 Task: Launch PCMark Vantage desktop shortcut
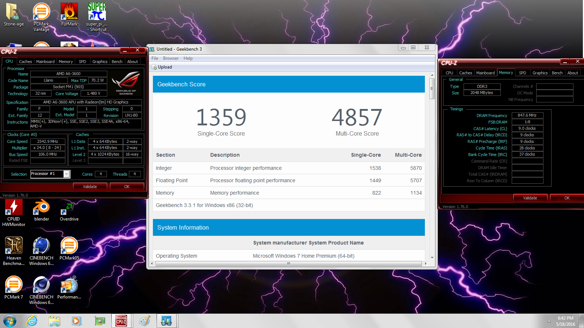41,17
